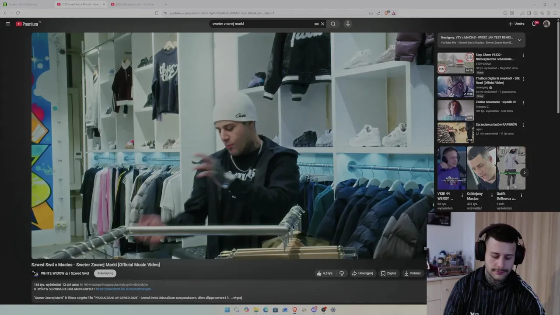Viewport: 560px width, 315px height.
Task: Open options for the Odklejony Macias short
Action: [491, 196]
